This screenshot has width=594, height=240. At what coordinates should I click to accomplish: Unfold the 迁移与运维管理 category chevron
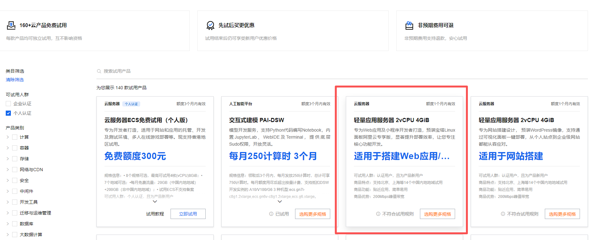8,213
